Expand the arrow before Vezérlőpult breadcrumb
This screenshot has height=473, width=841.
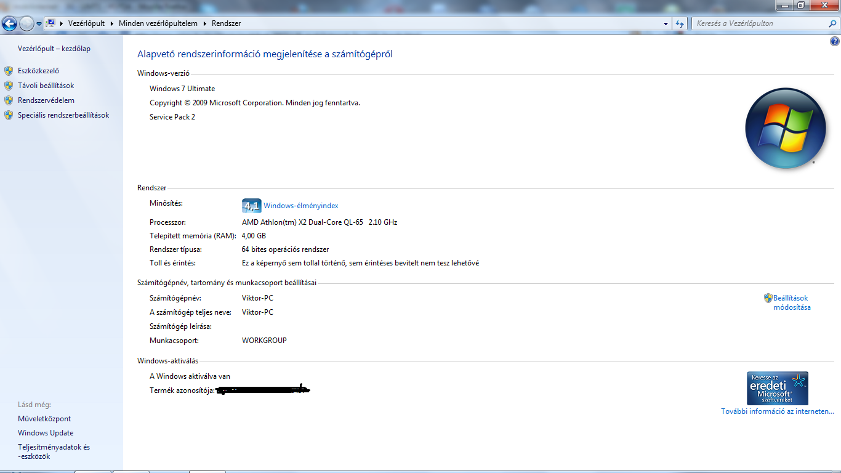[x=62, y=23]
